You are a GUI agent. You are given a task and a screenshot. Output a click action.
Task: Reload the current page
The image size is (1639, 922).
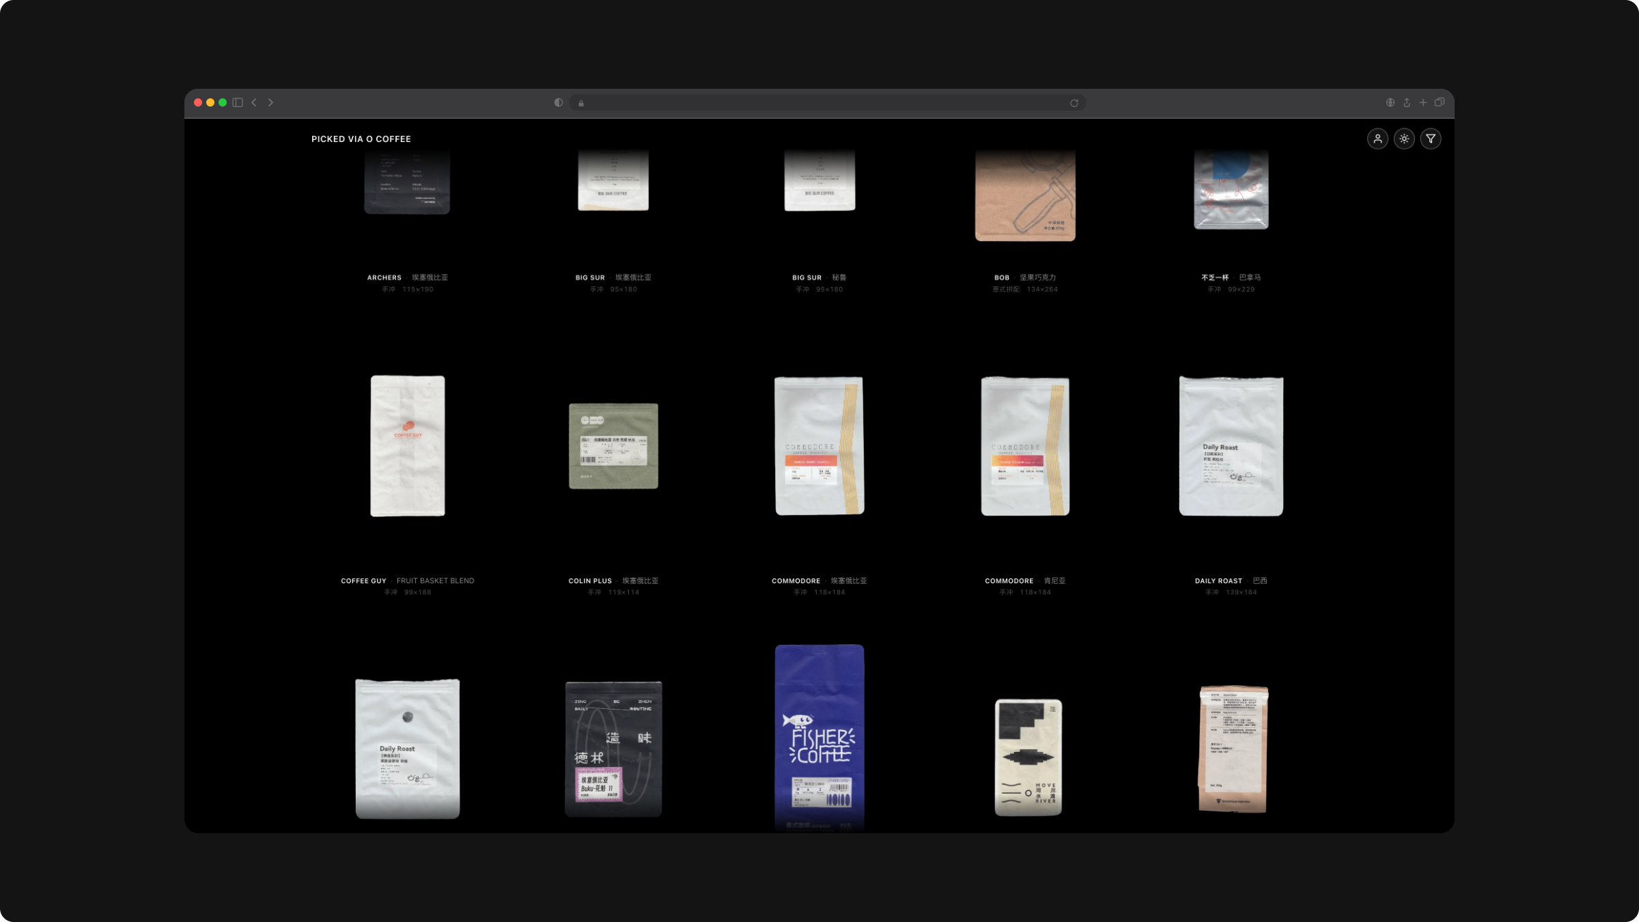click(x=1074, y=103)
